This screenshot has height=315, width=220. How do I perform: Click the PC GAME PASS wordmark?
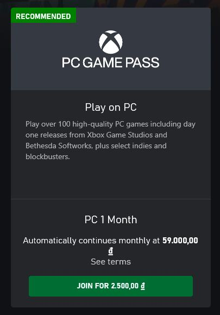click(111, 62)
